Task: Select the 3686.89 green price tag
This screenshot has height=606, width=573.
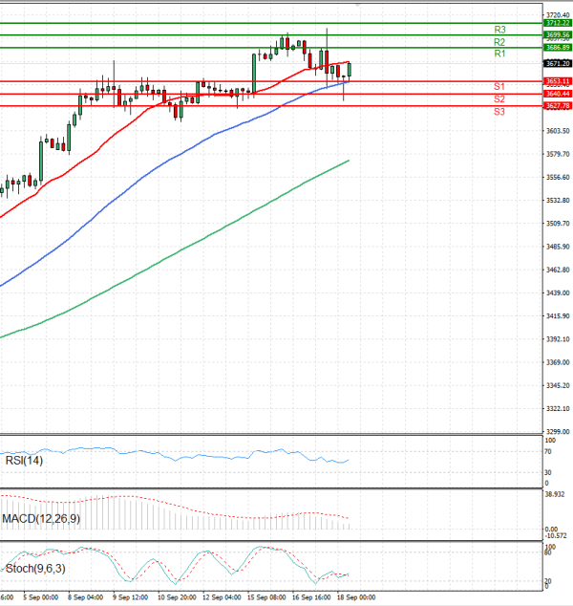Action: [558, 48]
